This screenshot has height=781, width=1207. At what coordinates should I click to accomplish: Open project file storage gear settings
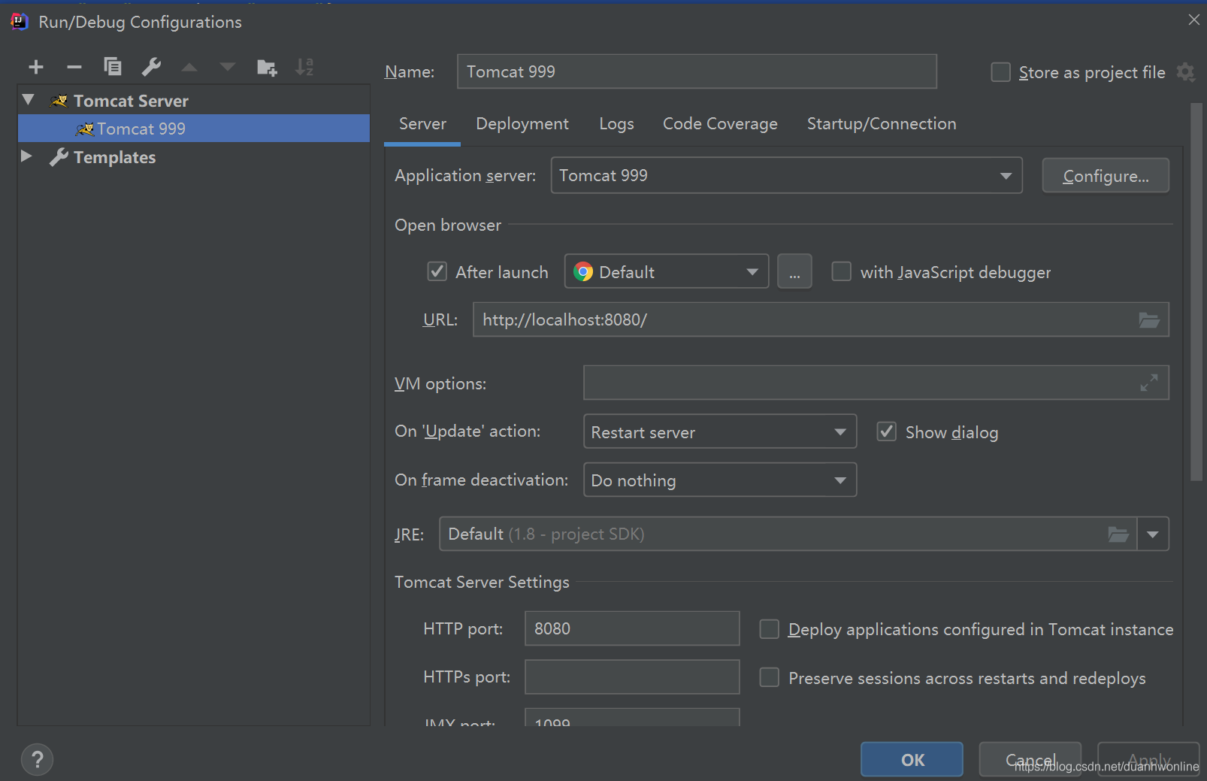(1186, 72)
